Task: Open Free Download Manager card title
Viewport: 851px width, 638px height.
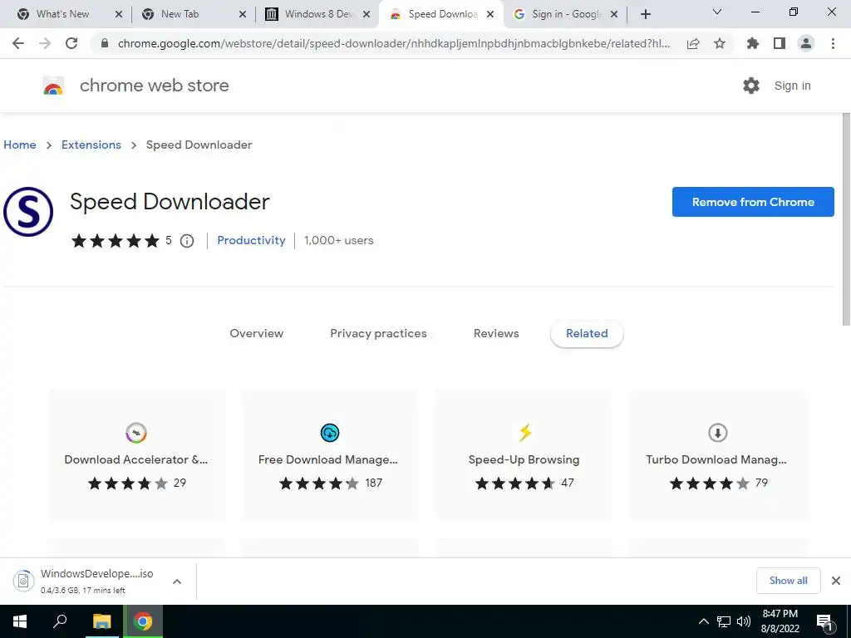Action: pos(328,460)
